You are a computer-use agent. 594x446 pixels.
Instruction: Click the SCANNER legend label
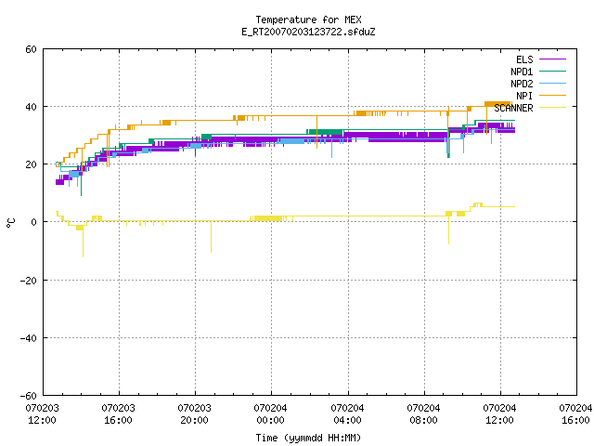pyautogui.click(x=513, y=108)
